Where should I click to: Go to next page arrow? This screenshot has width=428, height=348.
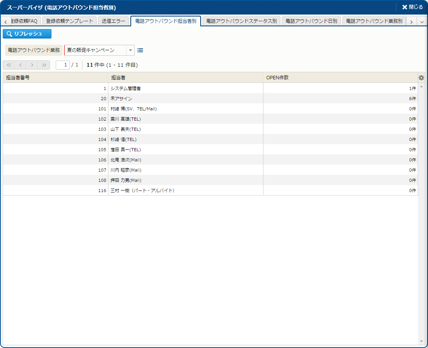pos(32,65)
